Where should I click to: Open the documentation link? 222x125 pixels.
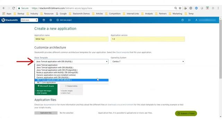click(50, 105)
